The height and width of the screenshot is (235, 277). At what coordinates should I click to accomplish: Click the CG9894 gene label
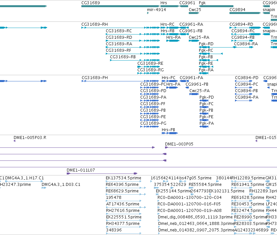point(237,10)
